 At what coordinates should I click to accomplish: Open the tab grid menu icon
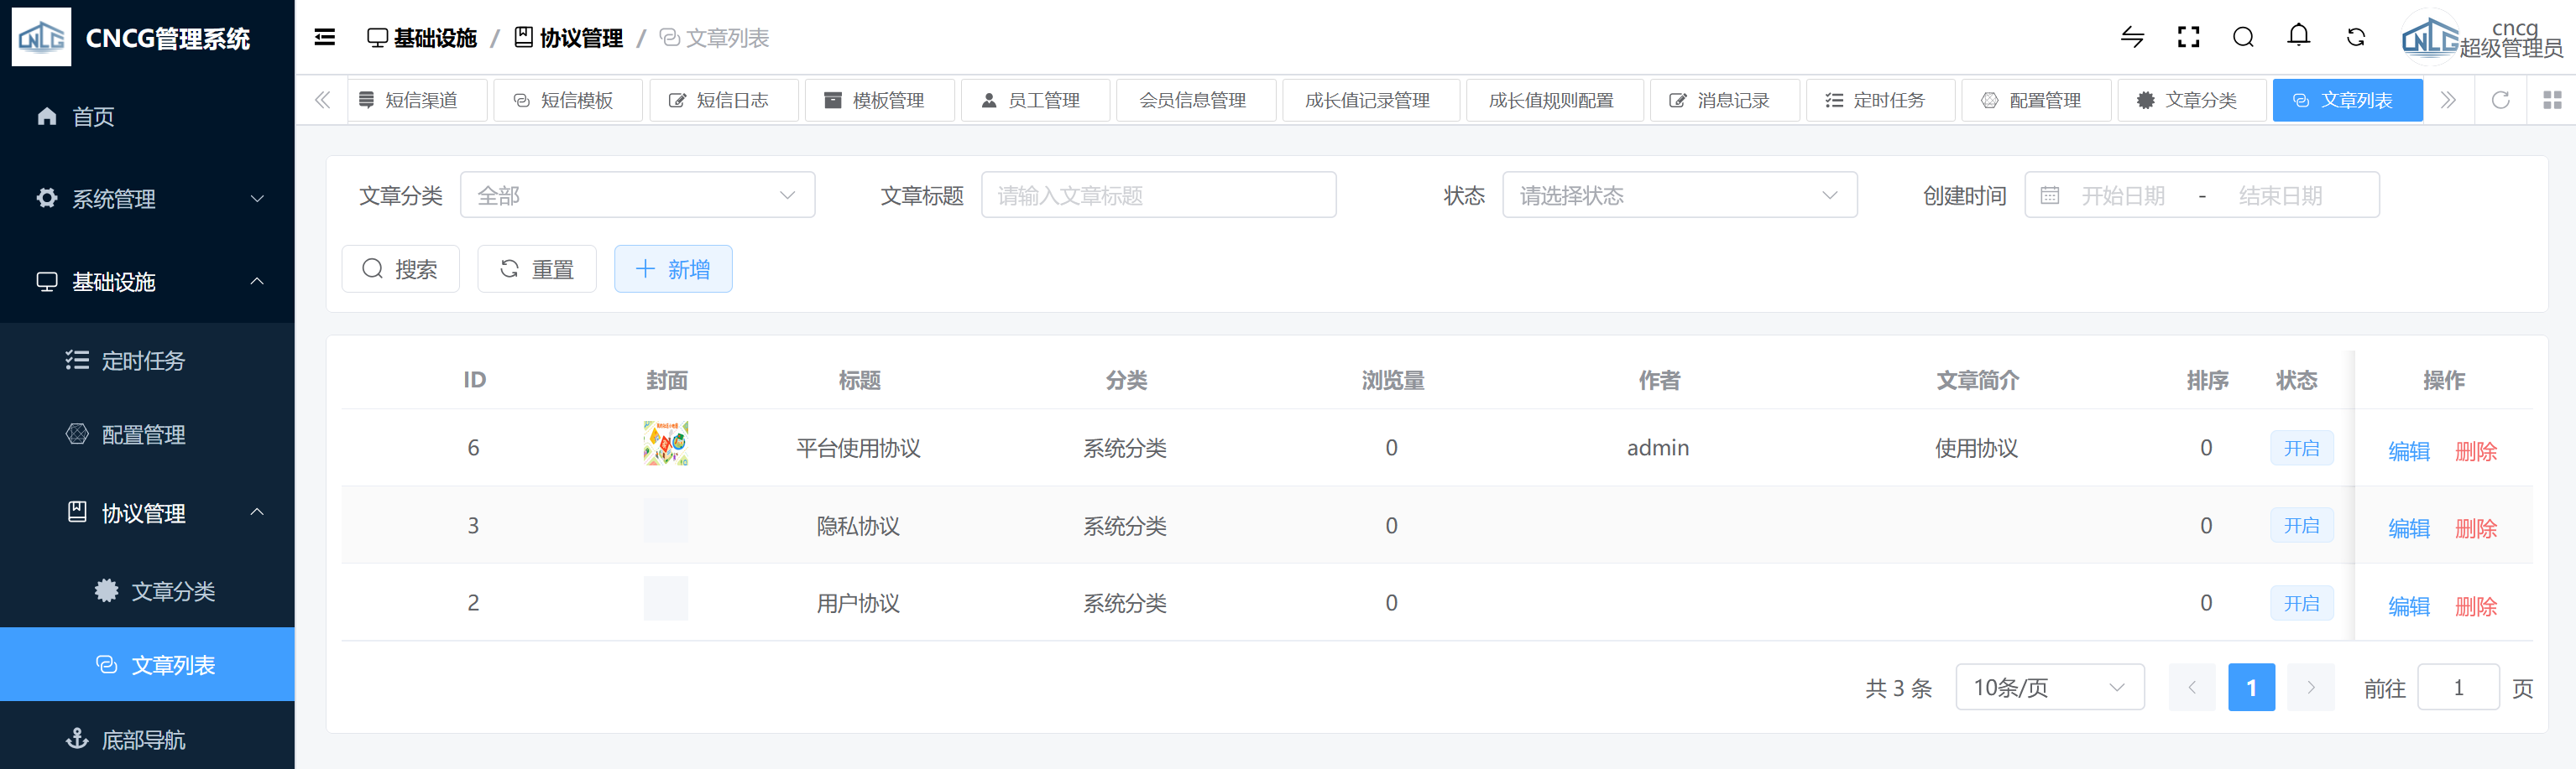[2551, 100]
